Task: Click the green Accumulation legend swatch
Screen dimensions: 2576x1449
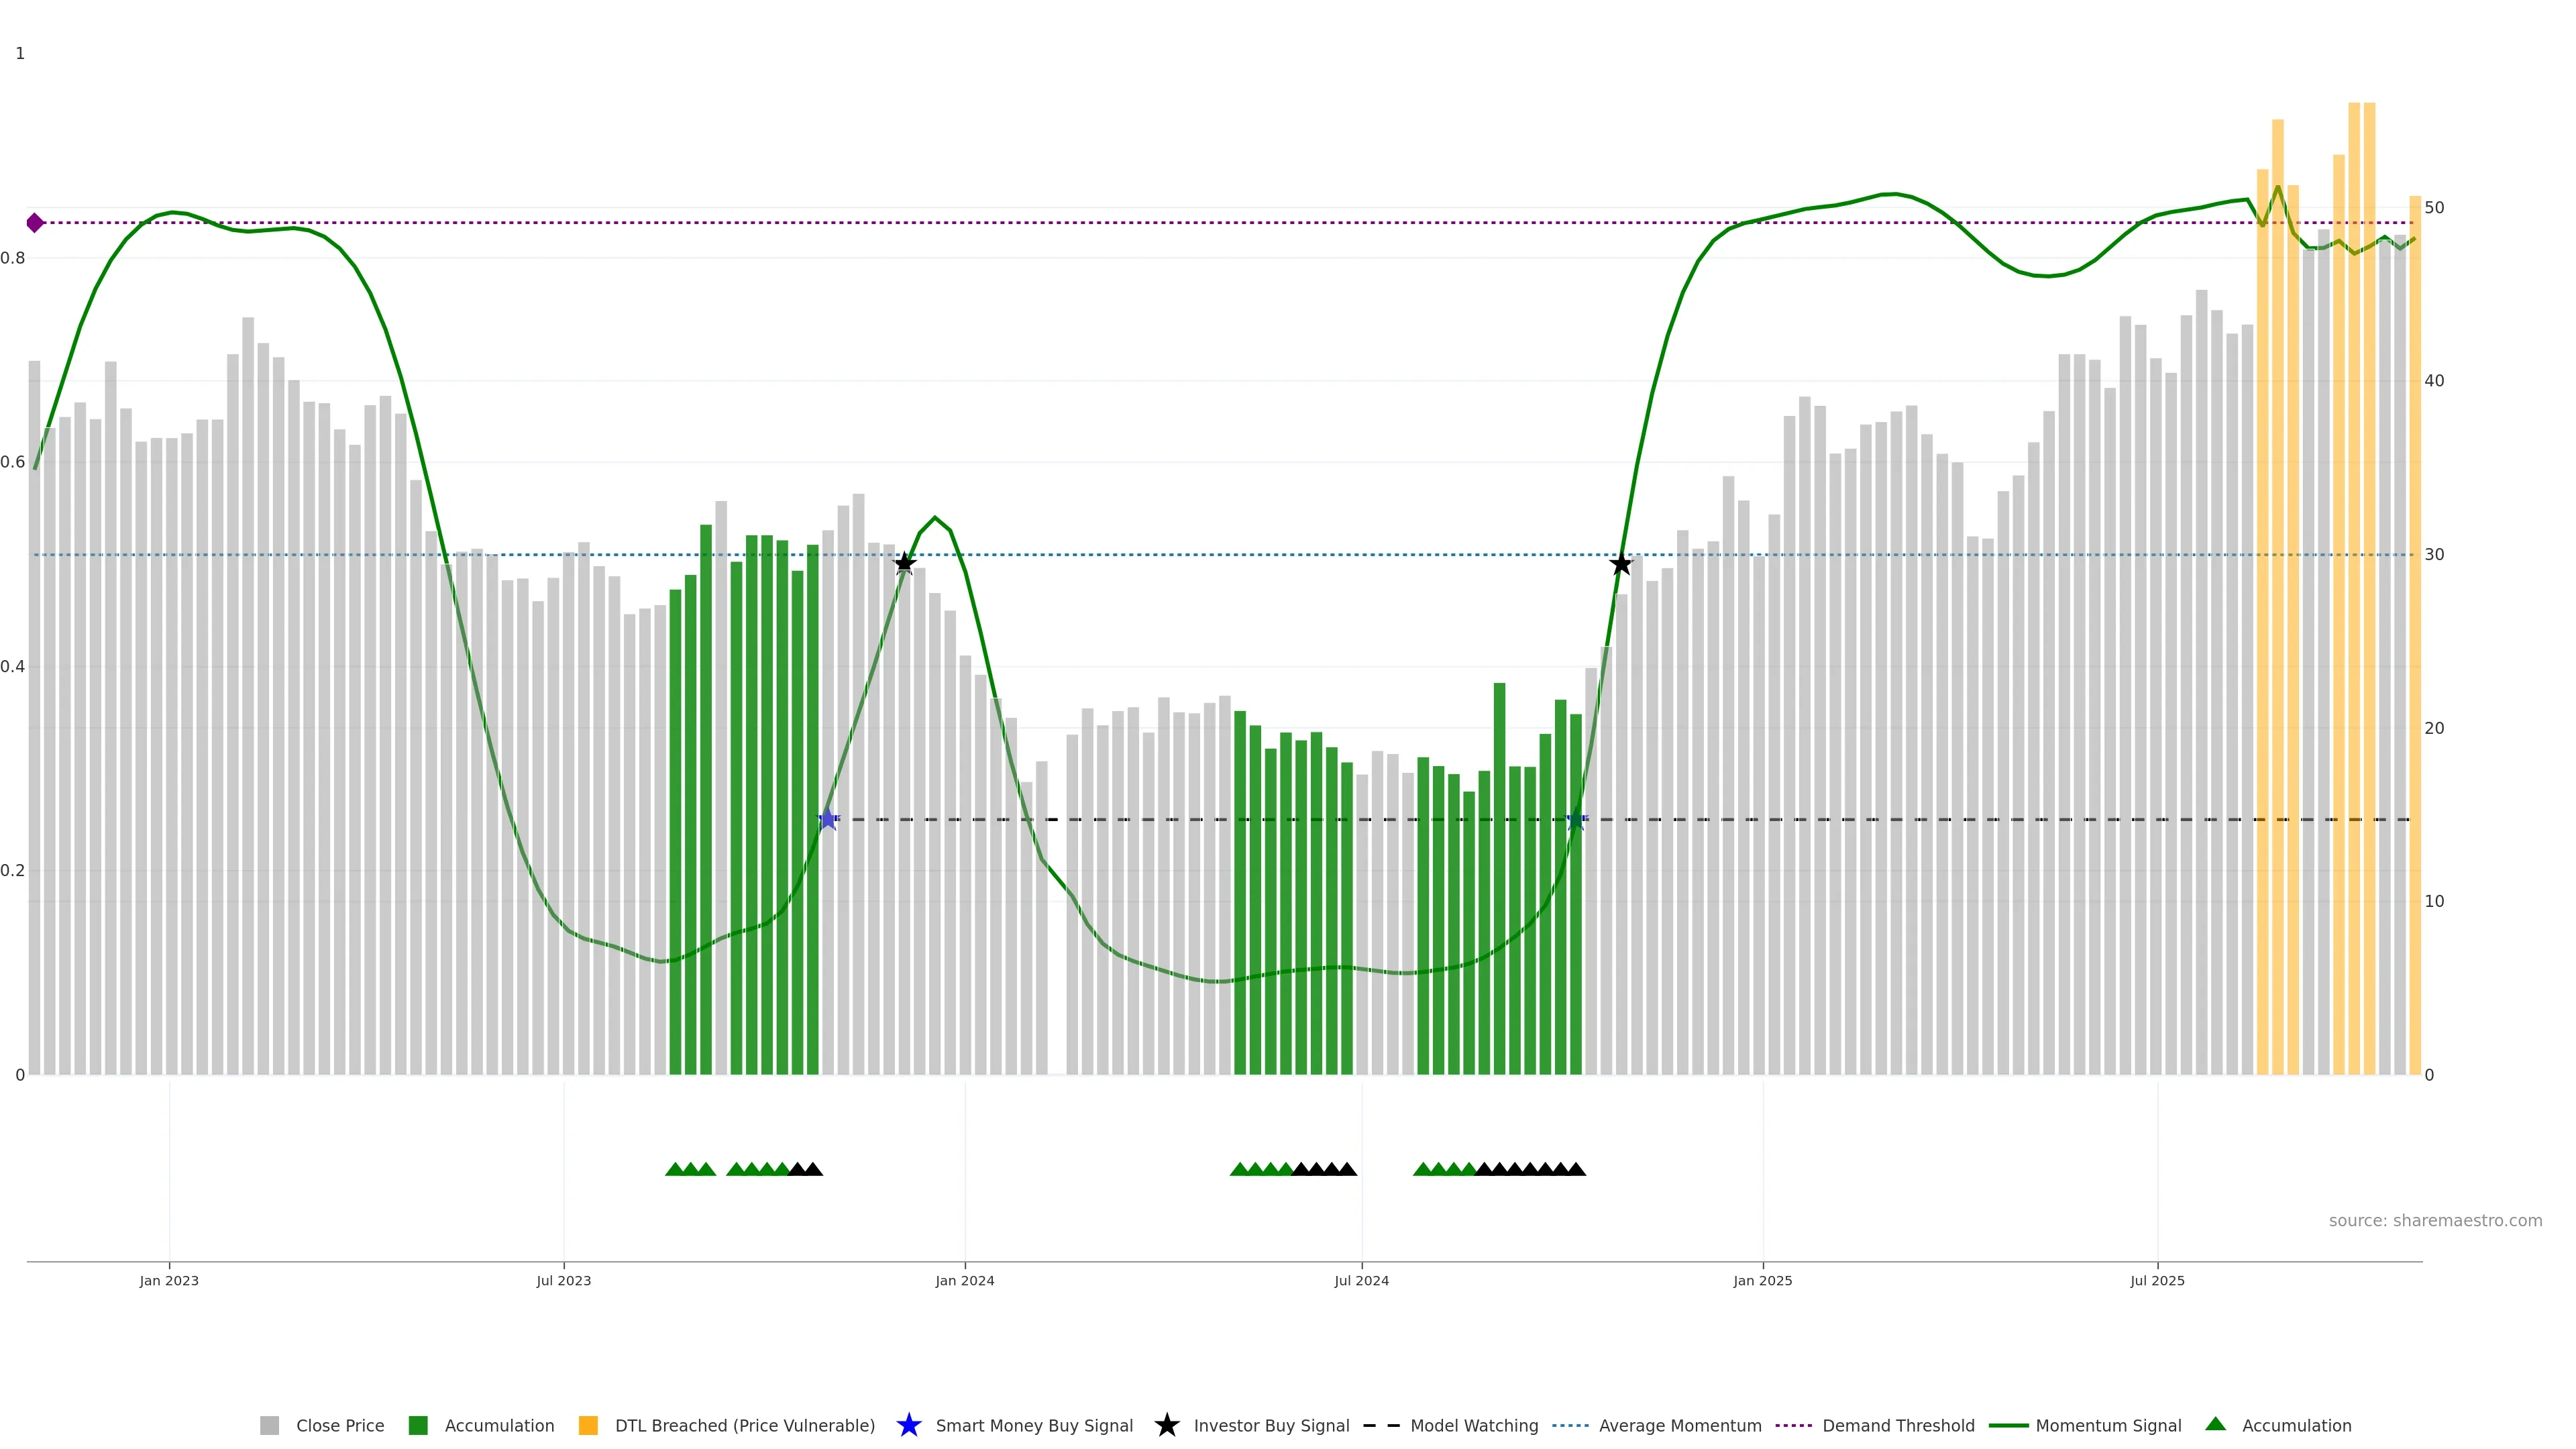Action: [x=418, y=1425]
